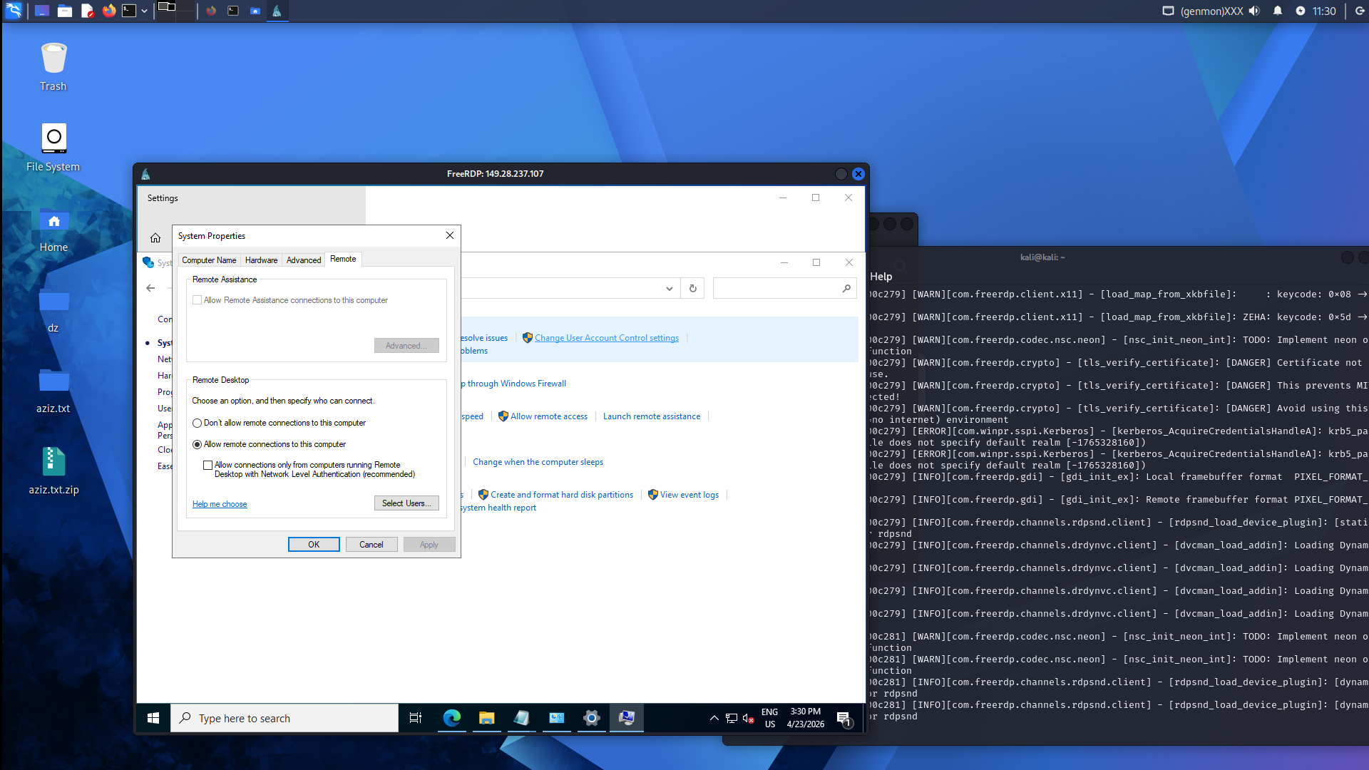Screen dimensions: 1369x770
Task: Click the show desktop icon in Kali panel
Action: (x=42, y=11)
